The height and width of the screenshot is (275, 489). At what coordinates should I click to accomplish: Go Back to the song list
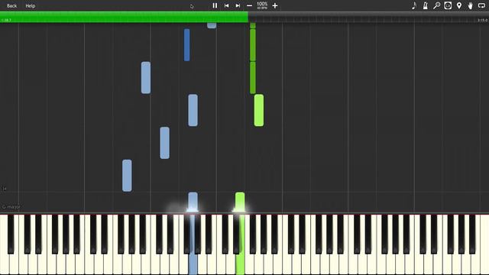pos(12,6)
